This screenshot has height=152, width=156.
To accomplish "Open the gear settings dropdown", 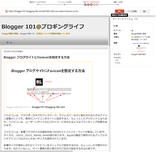I will coord(145,11).
